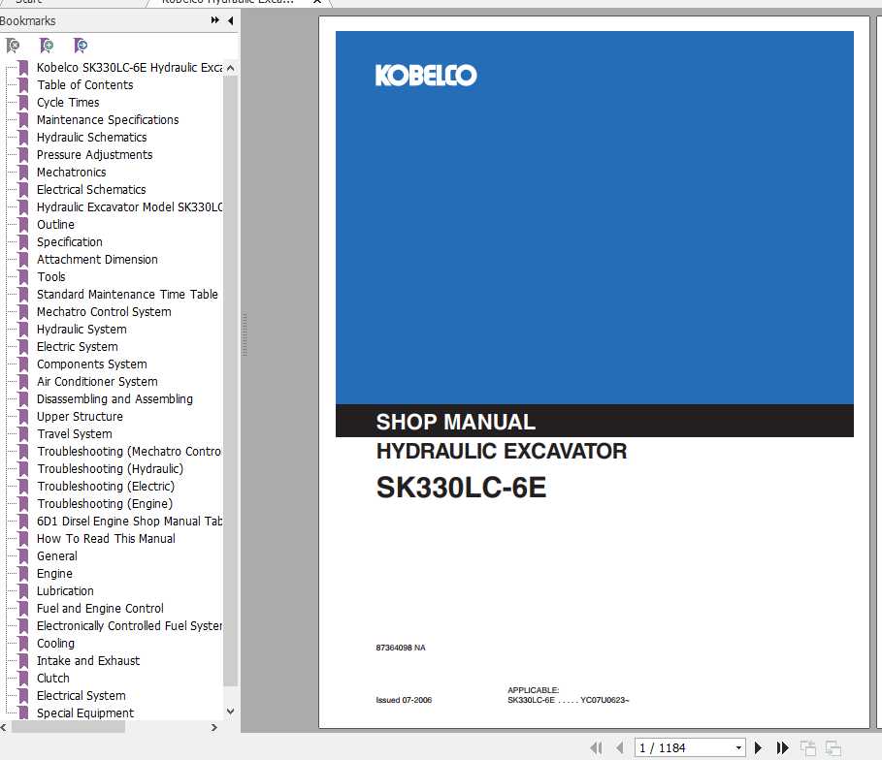Open the Attachment Dimension bookmark
Viewport: 882px width, 760px height.
tap(97, 259)
